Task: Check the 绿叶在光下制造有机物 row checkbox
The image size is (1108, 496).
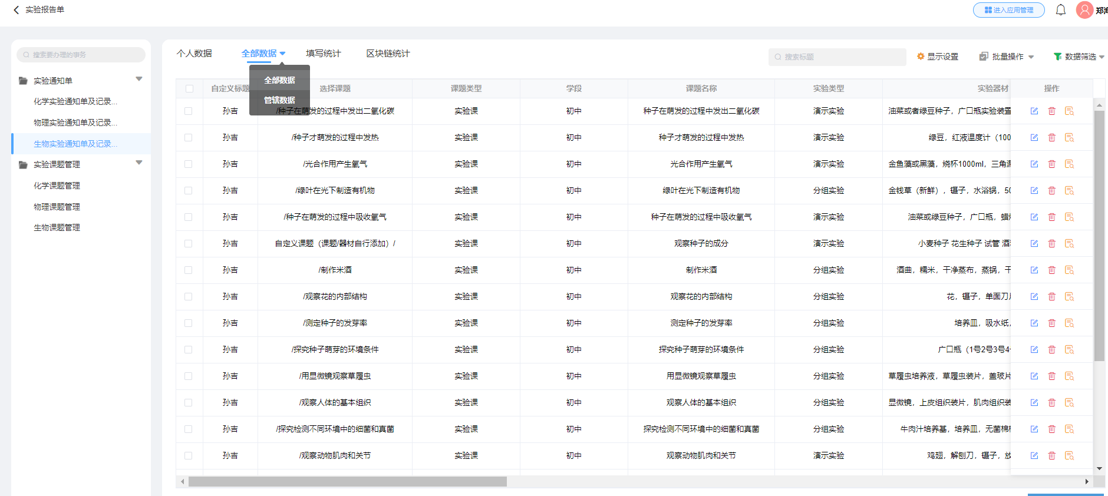Action: 189,190
